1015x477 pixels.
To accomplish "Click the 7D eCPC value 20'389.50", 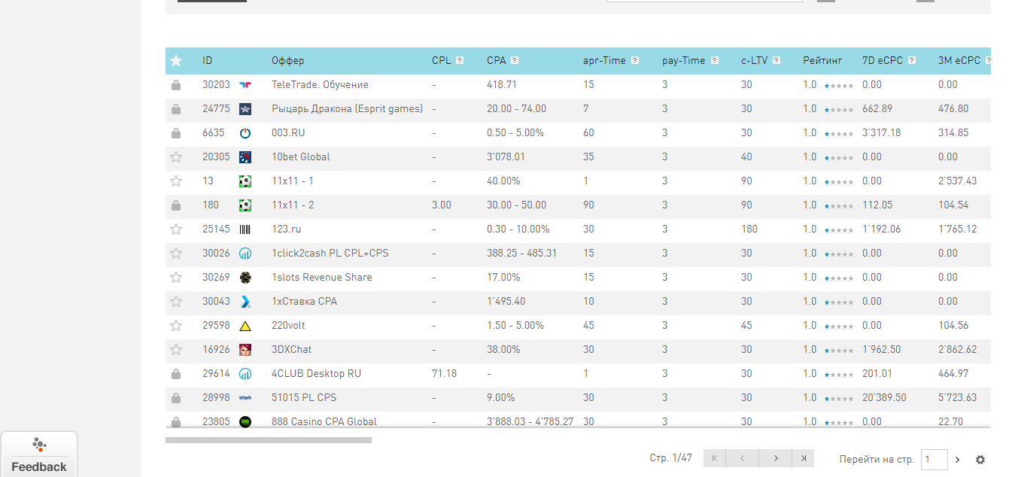I will coord(884,398).
